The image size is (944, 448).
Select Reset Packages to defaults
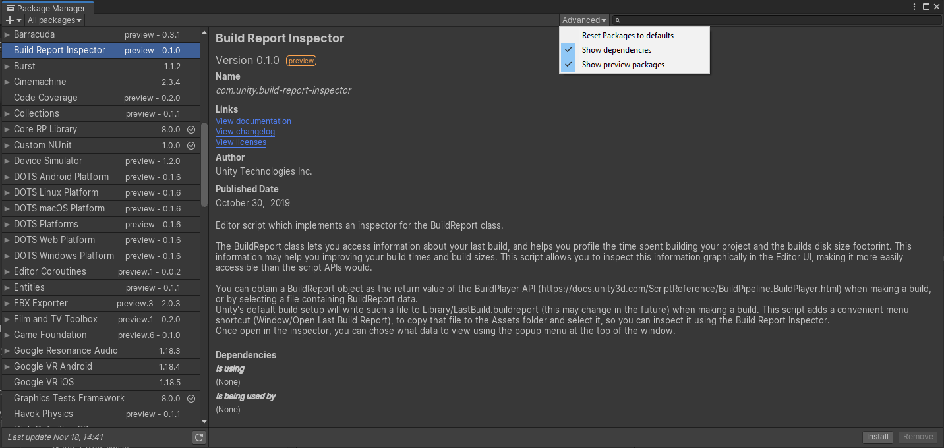point(627,36)
